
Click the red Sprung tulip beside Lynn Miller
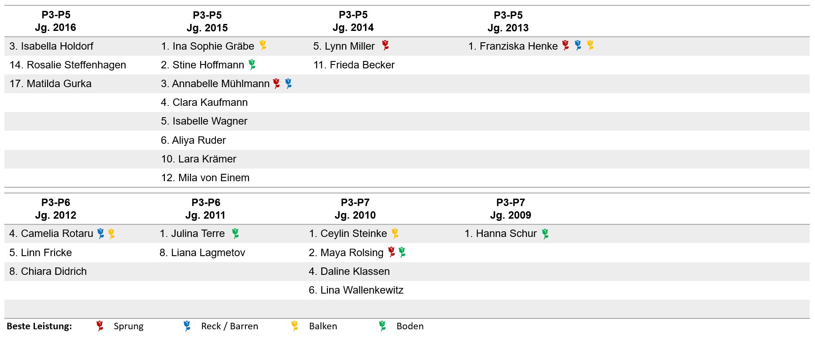(385, 45)
